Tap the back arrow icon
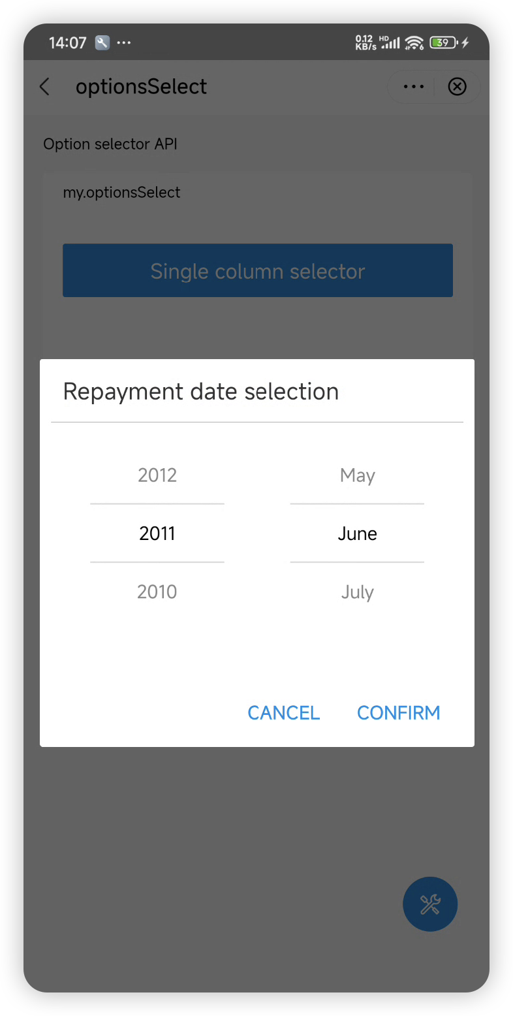 (x=44, y=87)
